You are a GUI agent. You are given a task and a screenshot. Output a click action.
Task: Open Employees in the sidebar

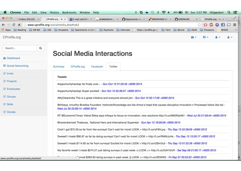pyautogui.click(x=14, y=89)
